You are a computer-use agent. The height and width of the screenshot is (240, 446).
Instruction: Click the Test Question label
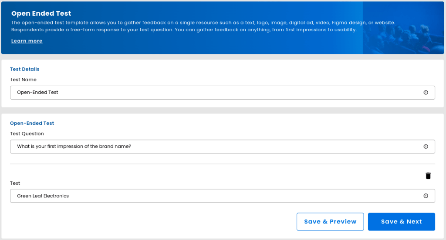click(27, 133)
